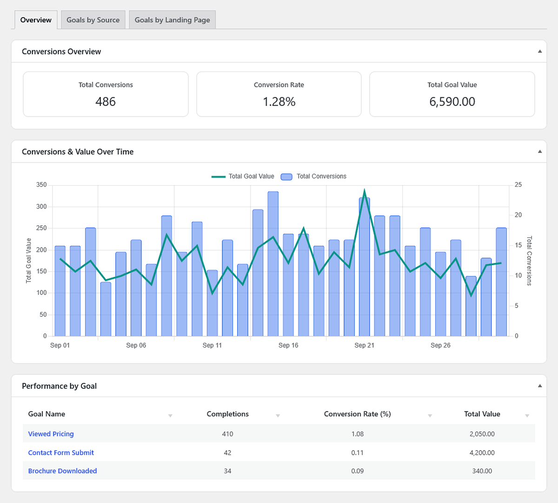The image size is (558, 503).
Task: Click the Sep 01 axis label
Action: tap(60, 346)
